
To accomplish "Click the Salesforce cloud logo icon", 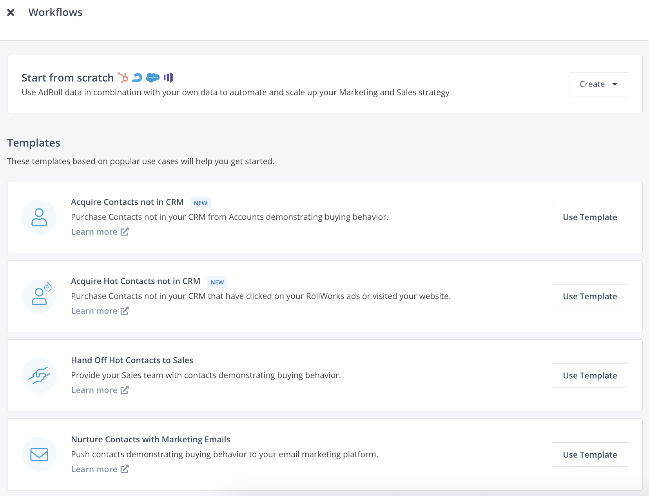I will pyautogui.click(x=152, y=78).
